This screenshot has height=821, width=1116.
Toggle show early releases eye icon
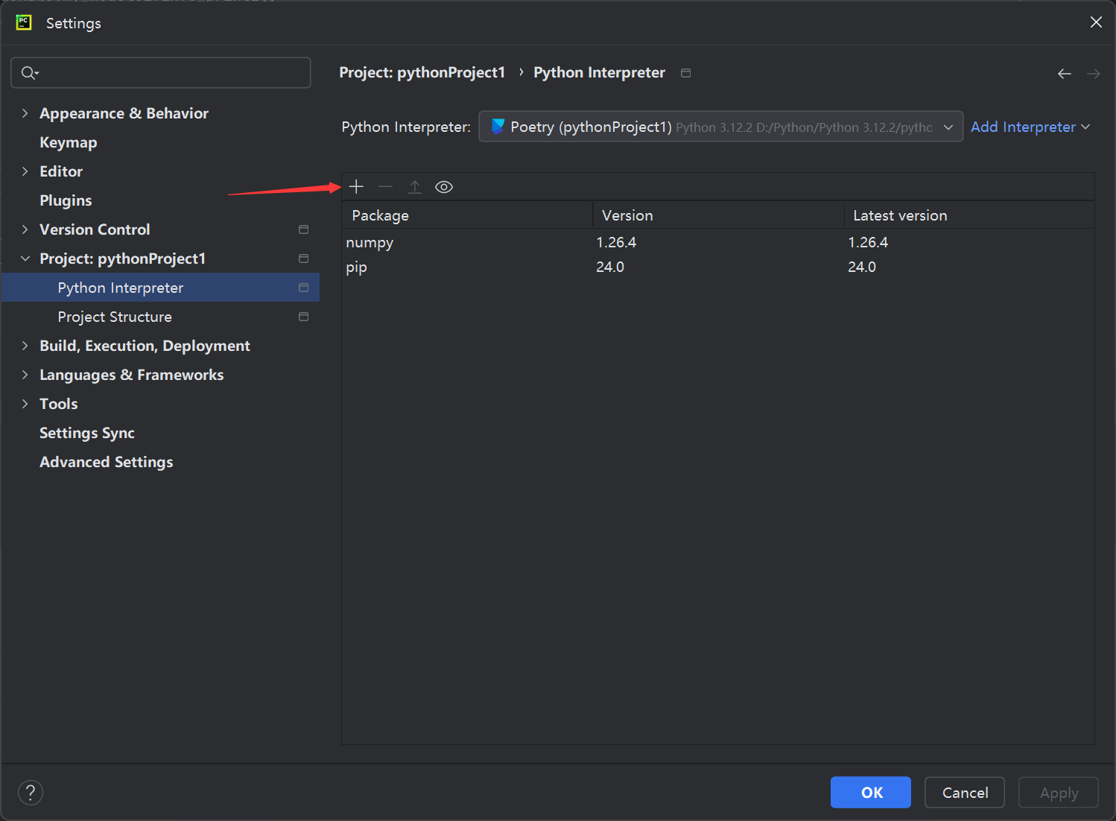coord(444,187)
